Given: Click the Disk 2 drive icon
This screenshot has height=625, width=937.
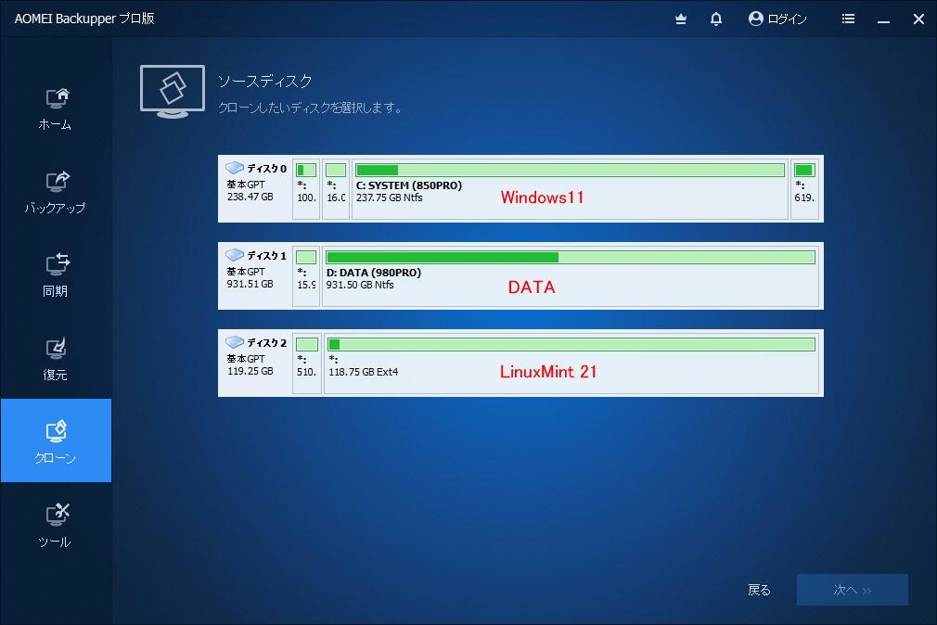Looking at the screenshot, I should (234, 342).
